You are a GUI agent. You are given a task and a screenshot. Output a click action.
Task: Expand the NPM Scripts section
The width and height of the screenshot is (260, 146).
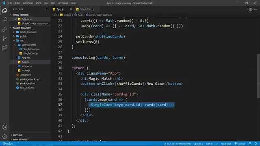(11, 140)
